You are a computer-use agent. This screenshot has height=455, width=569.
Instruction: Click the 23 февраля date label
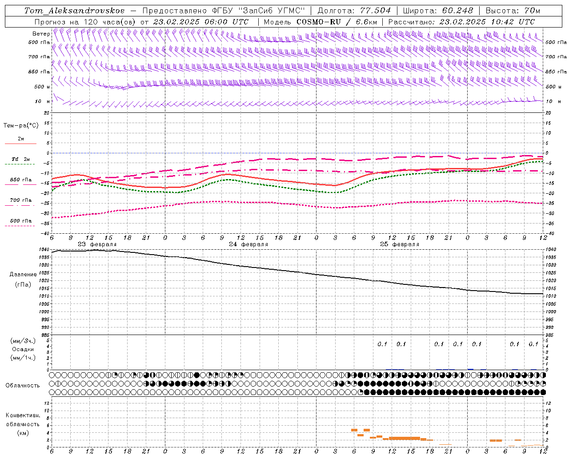click(x=97, y=244)
